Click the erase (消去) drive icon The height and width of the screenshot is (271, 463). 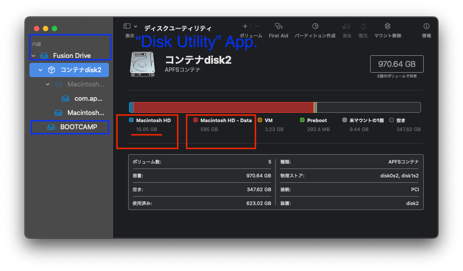coord(346,27)
